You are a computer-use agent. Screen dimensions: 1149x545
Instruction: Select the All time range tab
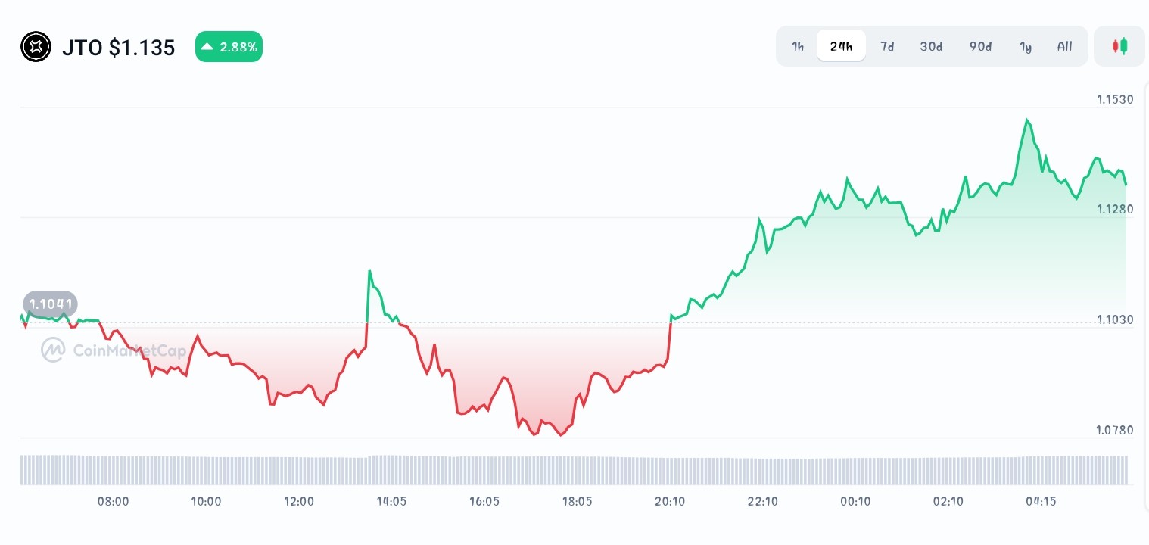[1064, 46]
